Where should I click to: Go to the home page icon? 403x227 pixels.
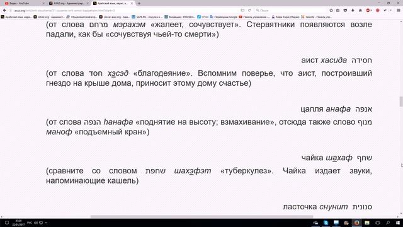360,10
